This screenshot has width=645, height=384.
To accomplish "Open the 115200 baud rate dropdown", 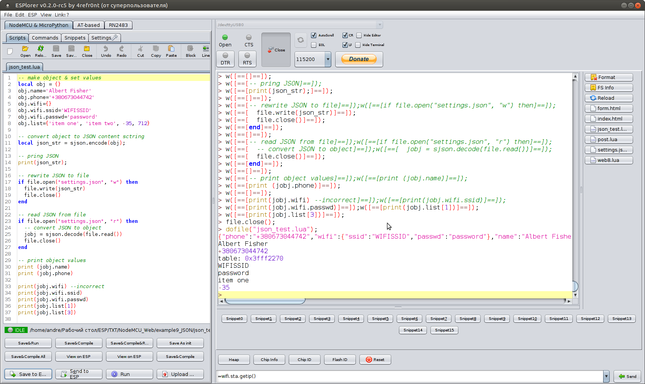I will 327,59.
